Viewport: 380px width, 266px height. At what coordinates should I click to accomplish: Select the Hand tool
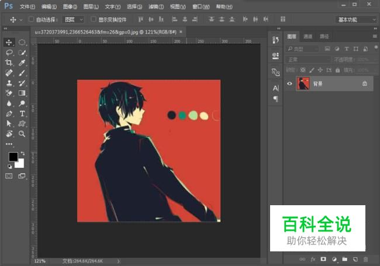pos(9,134)
